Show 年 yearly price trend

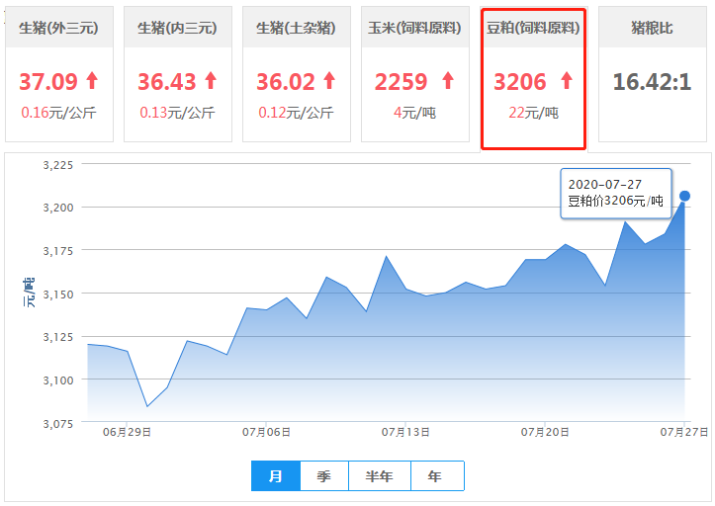[x=436, y=476]
